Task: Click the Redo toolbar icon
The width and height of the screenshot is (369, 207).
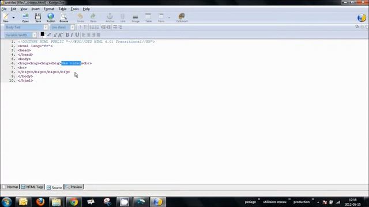Action: [93, 18]
